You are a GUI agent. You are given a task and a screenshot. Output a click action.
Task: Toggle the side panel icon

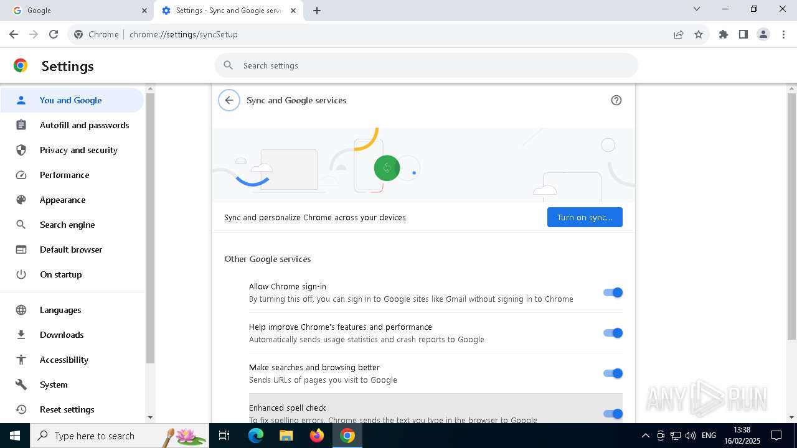(x=743, y=34)
